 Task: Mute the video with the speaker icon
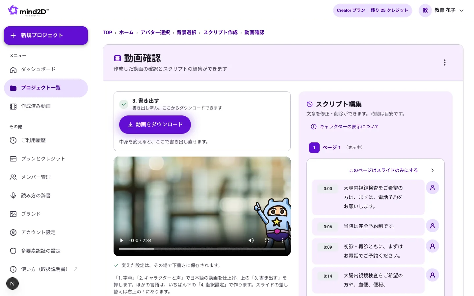point(251,240)
